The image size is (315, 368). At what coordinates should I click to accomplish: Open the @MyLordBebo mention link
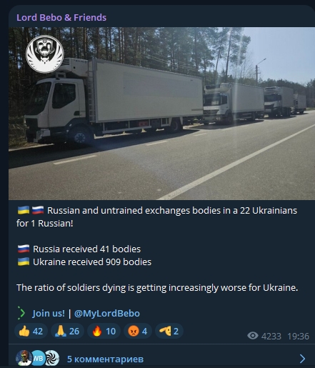coord(107,313)
